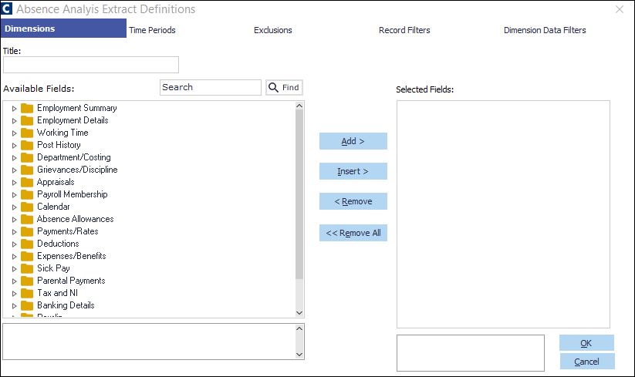Screen dimensions: 635x377
Task: Click the Absence Allowances folder icon
Action: click(x=27, y=219)
